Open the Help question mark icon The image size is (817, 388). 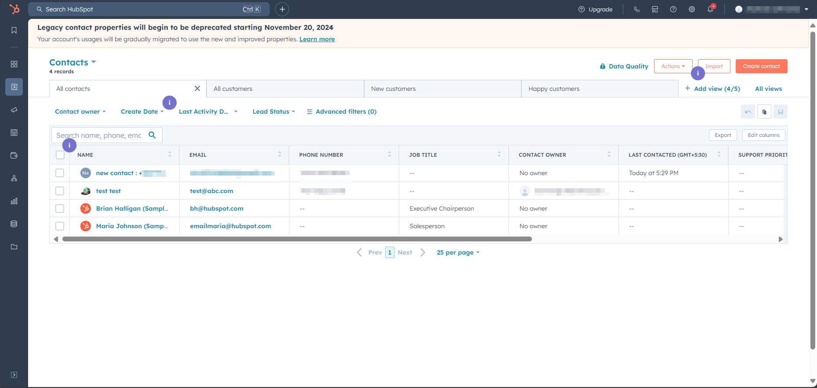(673, 9)
